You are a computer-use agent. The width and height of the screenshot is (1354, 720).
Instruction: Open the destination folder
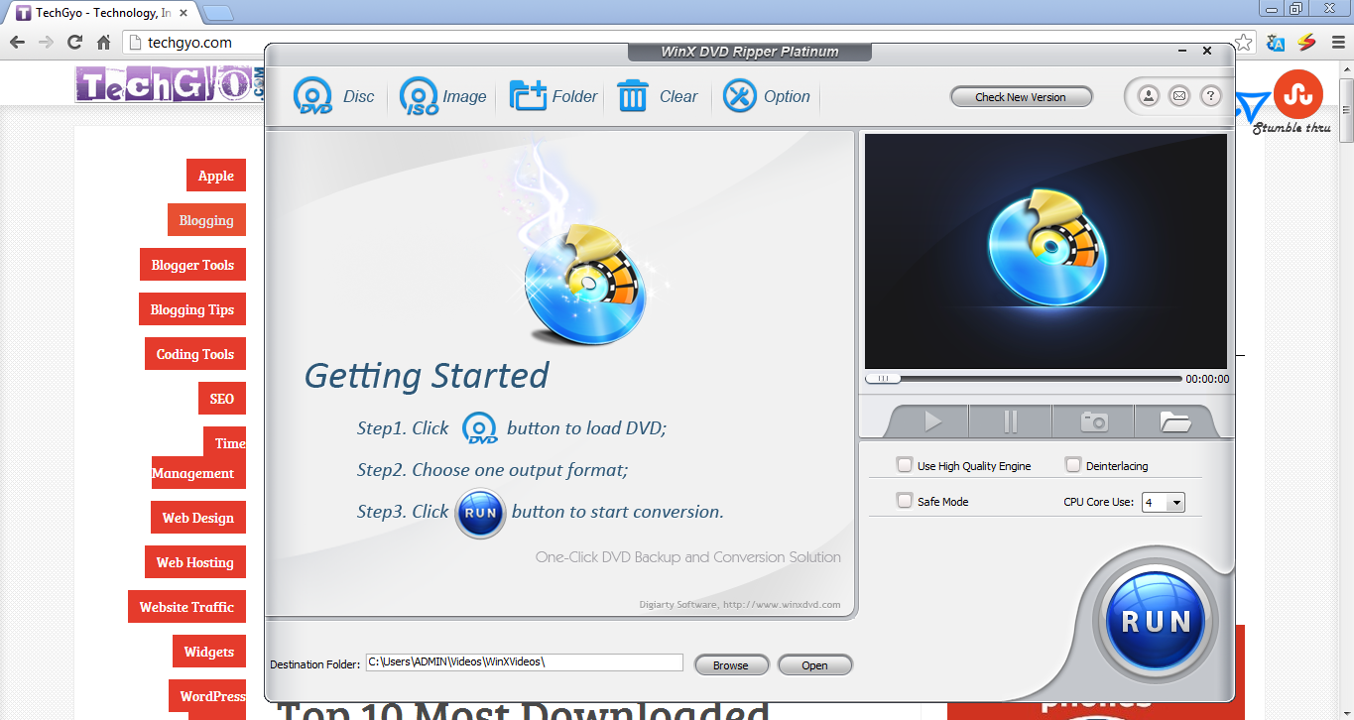click(814, 665)
